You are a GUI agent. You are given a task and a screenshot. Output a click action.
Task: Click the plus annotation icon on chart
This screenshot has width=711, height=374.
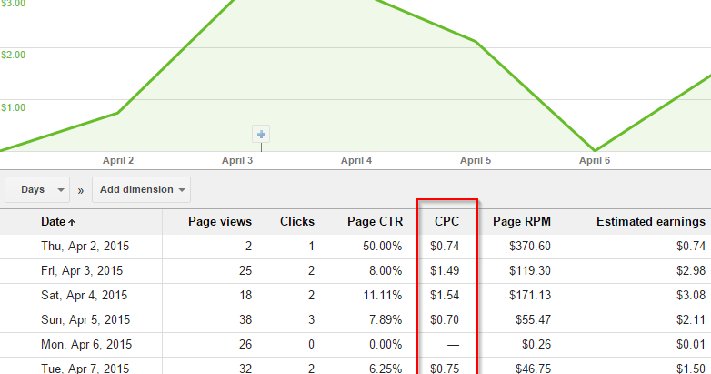pyautogui.click(x=262, y=135)
